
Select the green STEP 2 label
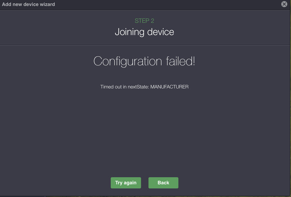point(144,21)
